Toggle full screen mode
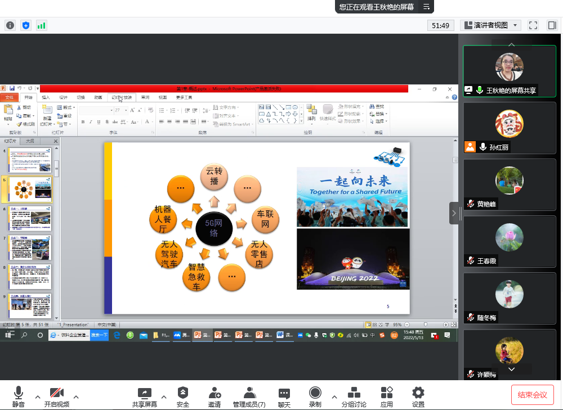This screenshot has height=410, width=563. coord(533,25)
